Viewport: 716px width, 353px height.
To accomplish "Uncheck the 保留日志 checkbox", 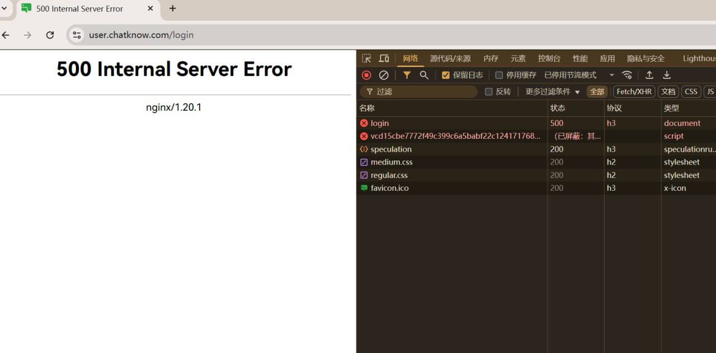I will [x=446, y=75].
